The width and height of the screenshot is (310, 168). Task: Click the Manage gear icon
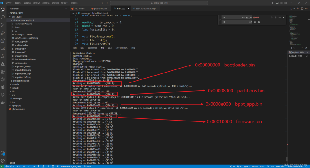coord(3,160)
